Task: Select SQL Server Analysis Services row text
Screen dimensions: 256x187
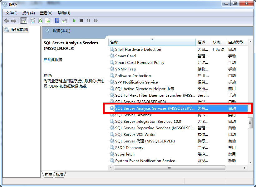Action: click(155, 108)
